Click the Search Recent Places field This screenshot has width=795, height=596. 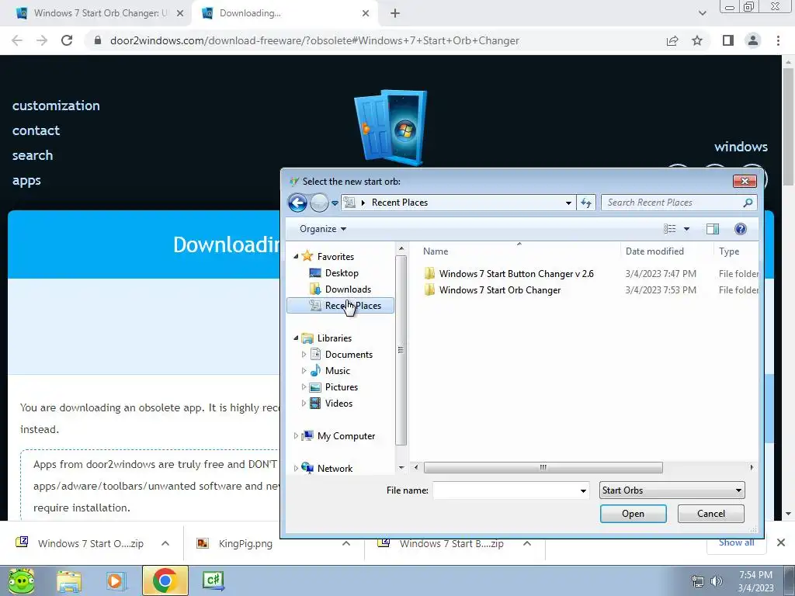tap(679, 203)
